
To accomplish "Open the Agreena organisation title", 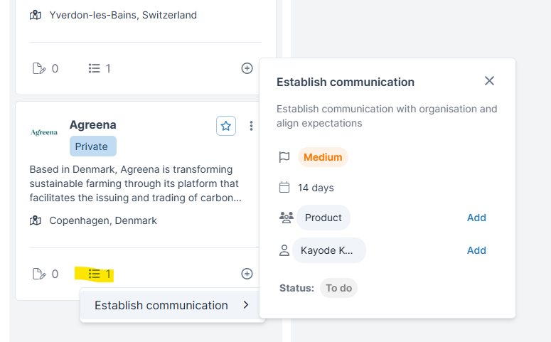I will click(x=92, y=124).
